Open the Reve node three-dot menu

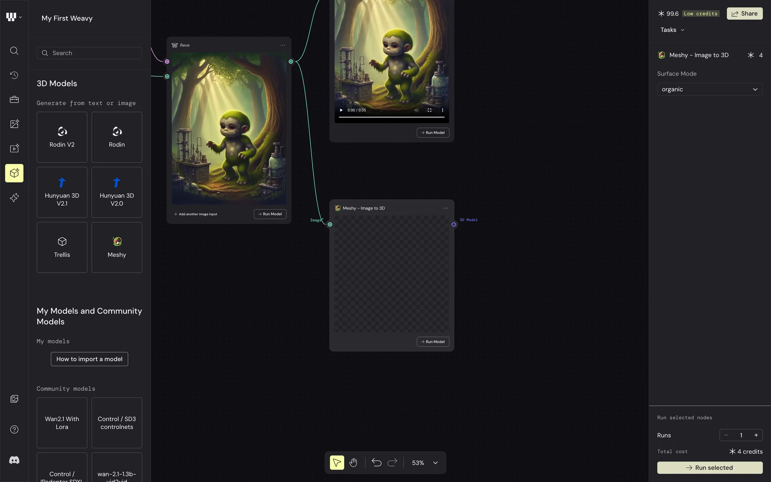283,45
